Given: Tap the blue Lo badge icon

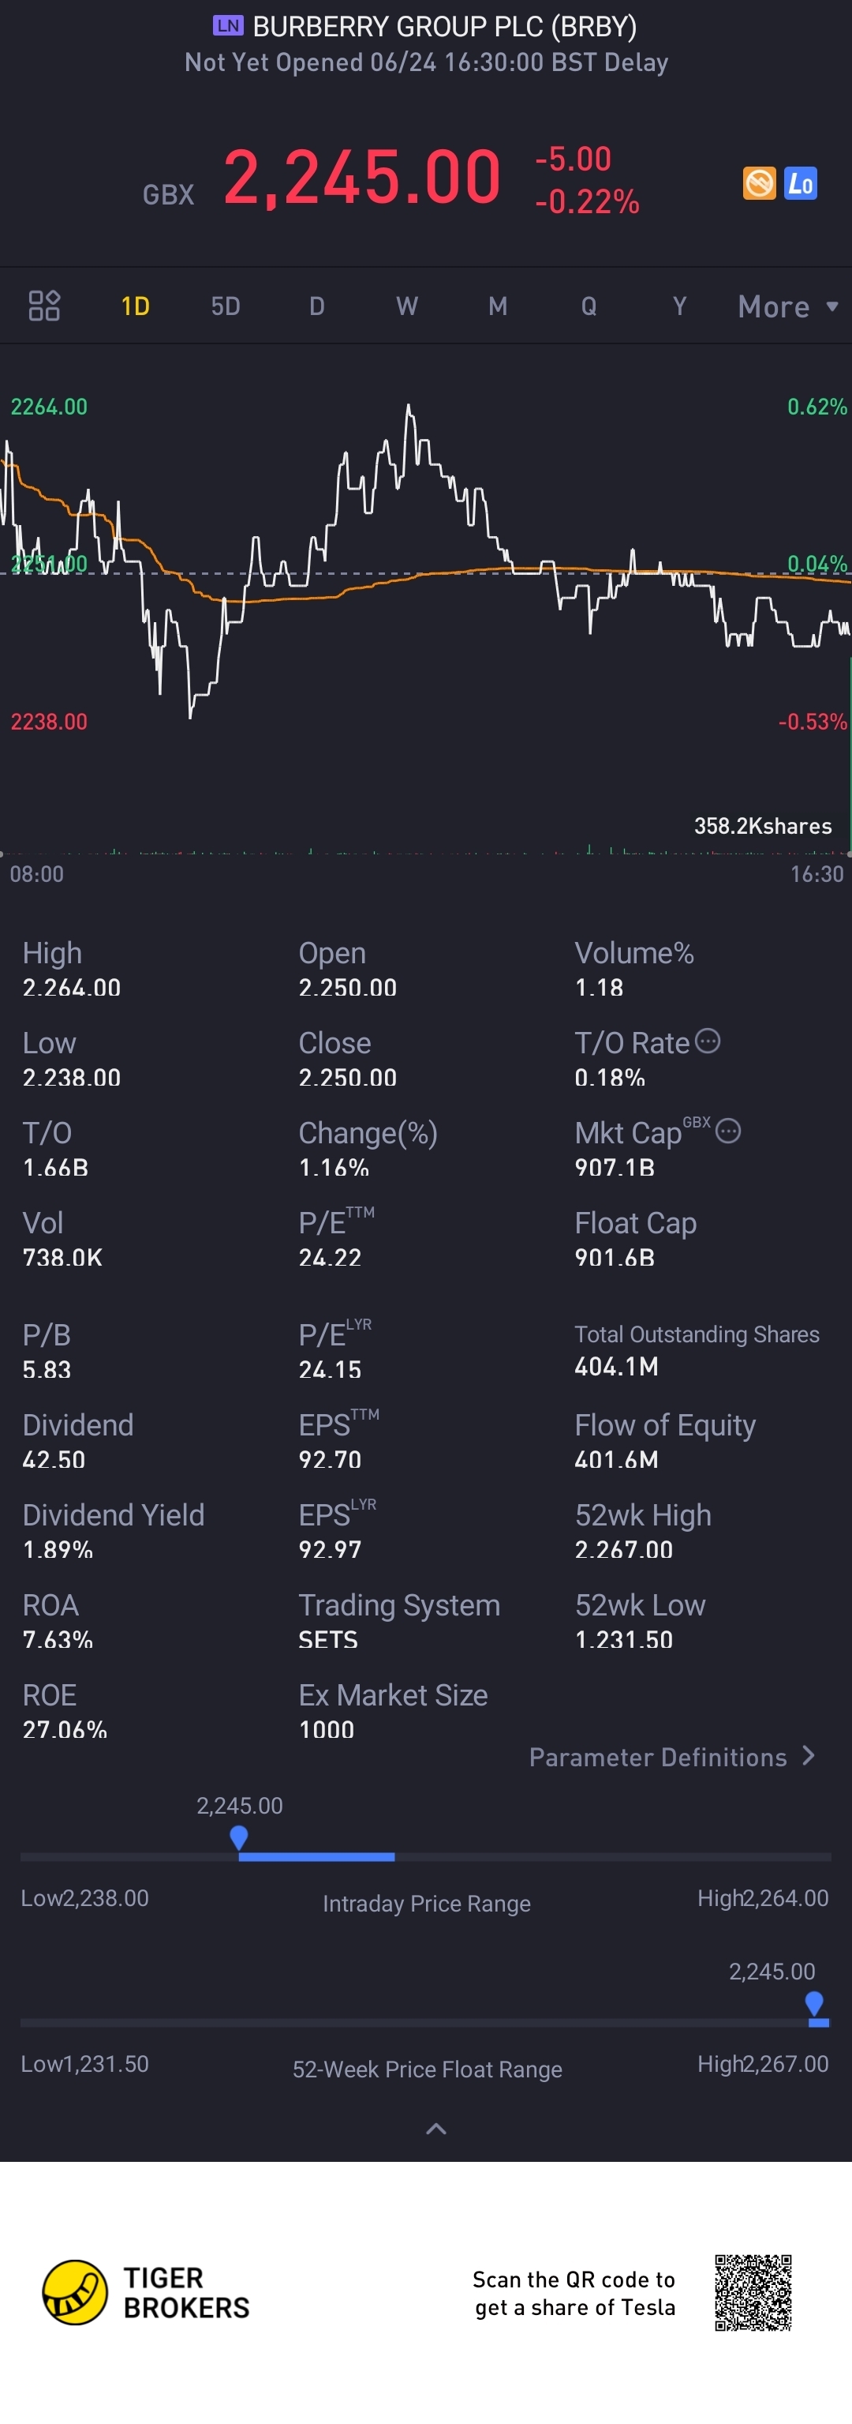Looking at the screenshot, I should (800, 182).
